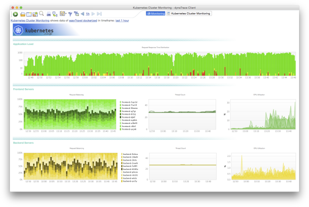Click the backend-2xwih legend label
This screenshot has width=309, height=207.
(x=131, y=163)
